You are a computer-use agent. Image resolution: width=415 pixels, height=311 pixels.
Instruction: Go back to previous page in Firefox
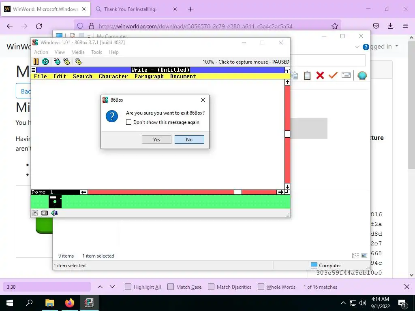[10, 26]
